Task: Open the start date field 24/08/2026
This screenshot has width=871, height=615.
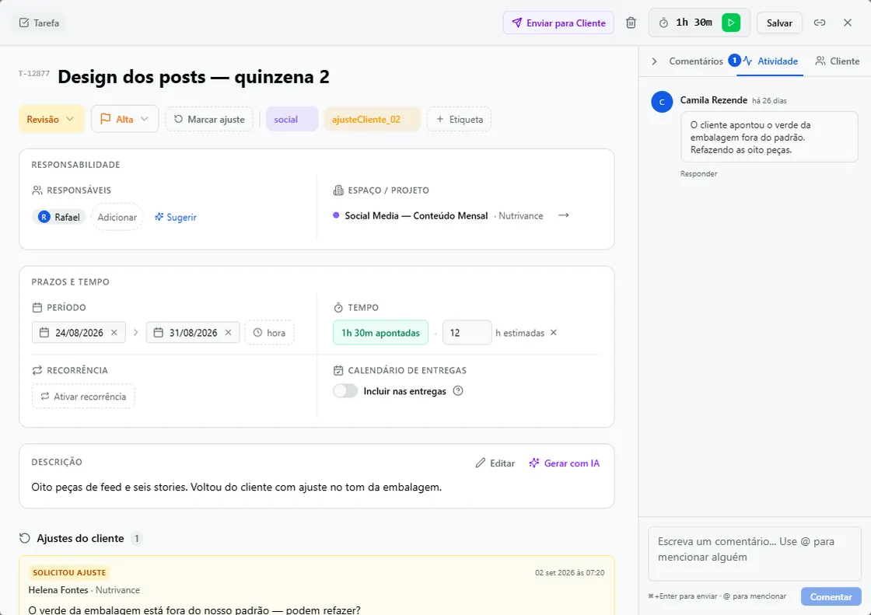Action: tap(79, 333)
